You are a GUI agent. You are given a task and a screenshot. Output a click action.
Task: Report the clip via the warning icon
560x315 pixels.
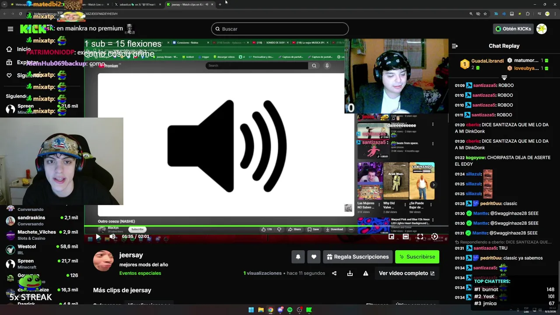(366, 273)
